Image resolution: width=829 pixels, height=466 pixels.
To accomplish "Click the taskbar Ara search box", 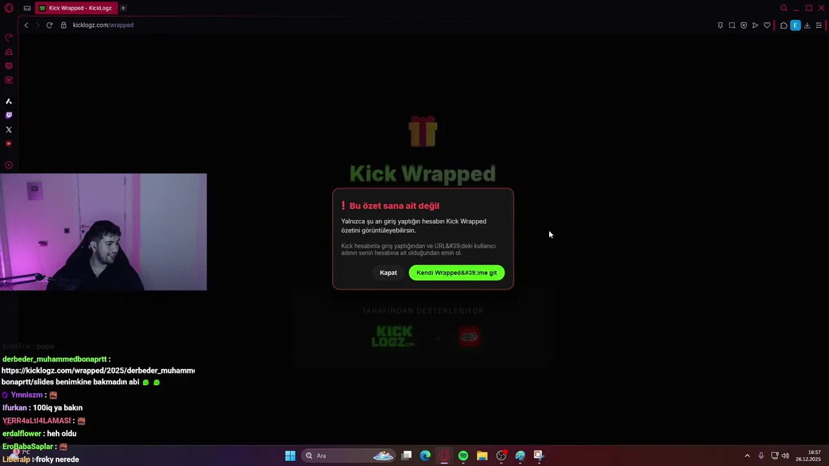I will [349, 456].
